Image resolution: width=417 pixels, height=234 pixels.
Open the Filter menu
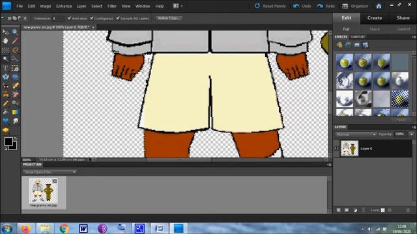[x=111, y=6]
